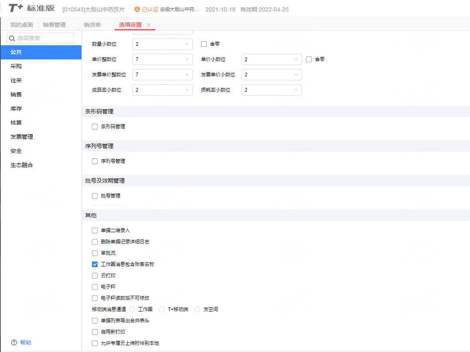Click the orange 已认证 certification icon
The width and height of the screenshot is (470, 352).
[137, 9]
